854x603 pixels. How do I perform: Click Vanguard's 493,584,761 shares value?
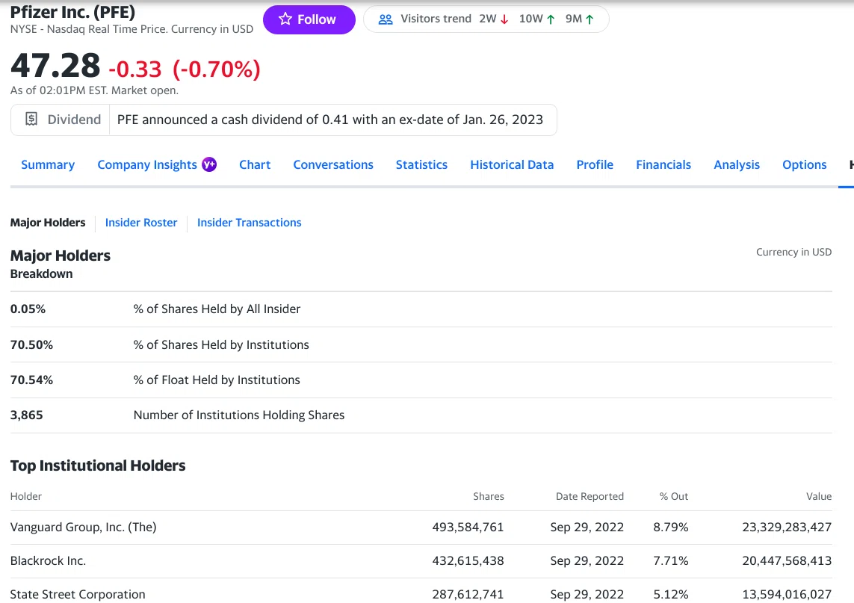coord(468,528)
